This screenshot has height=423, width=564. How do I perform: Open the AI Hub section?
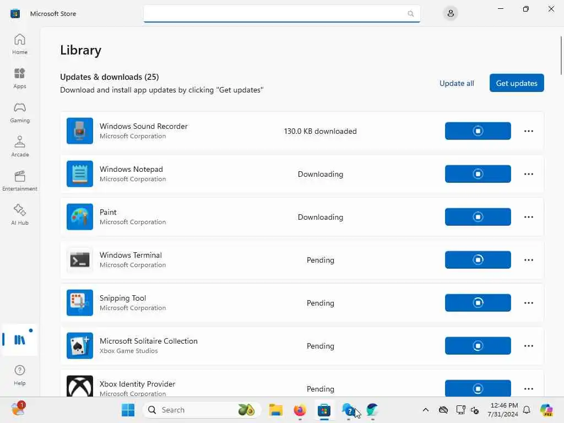pyautogui.click(x=20, y=215)
